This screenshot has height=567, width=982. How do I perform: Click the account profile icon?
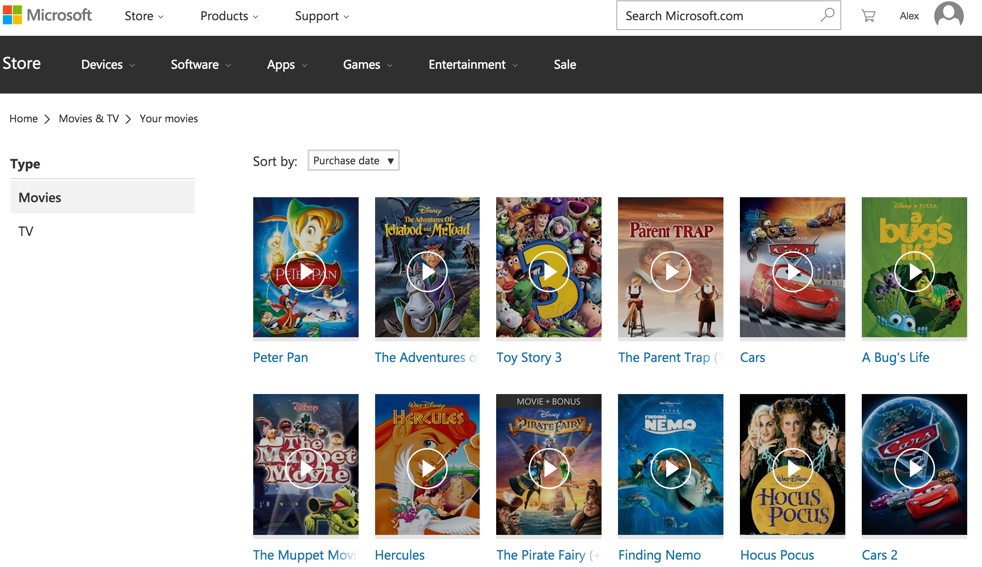(x=949, y=15)
